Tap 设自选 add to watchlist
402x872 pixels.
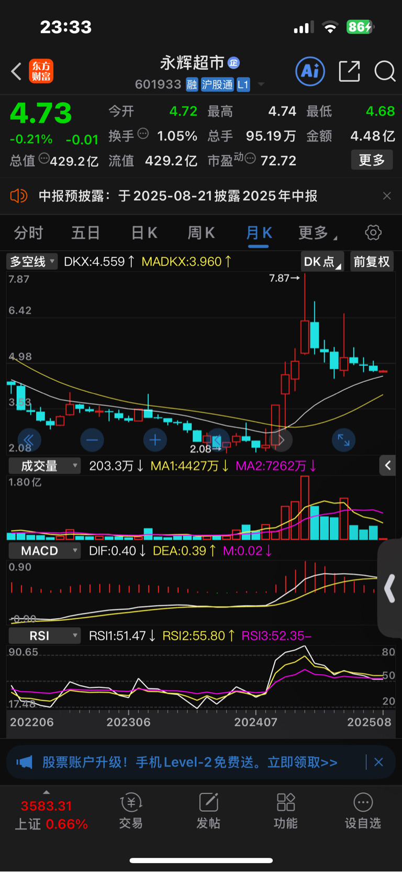[x=363, y=811]
